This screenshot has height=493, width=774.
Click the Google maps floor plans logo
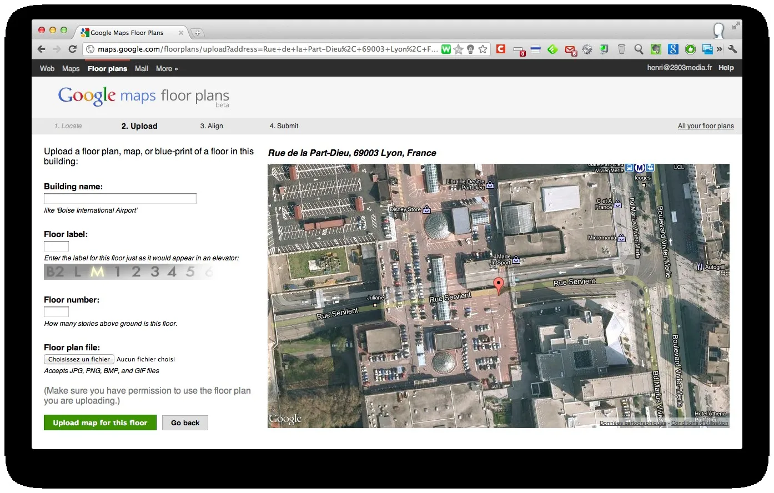pos(143,96)
